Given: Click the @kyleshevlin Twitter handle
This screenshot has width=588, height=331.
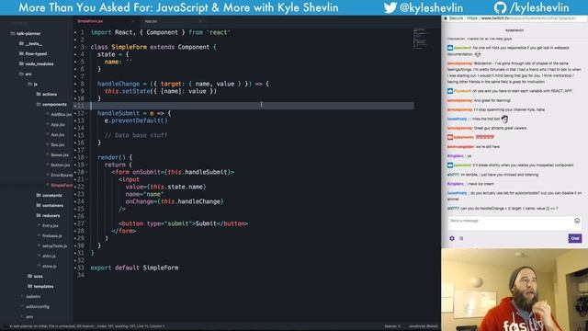Looking at the screenshot, I should [431, 7].
